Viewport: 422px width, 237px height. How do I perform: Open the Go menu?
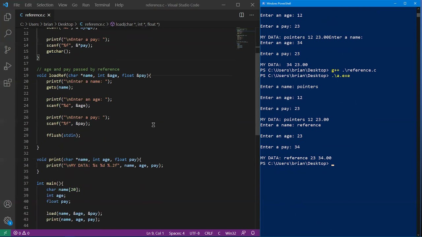point(75,5)
